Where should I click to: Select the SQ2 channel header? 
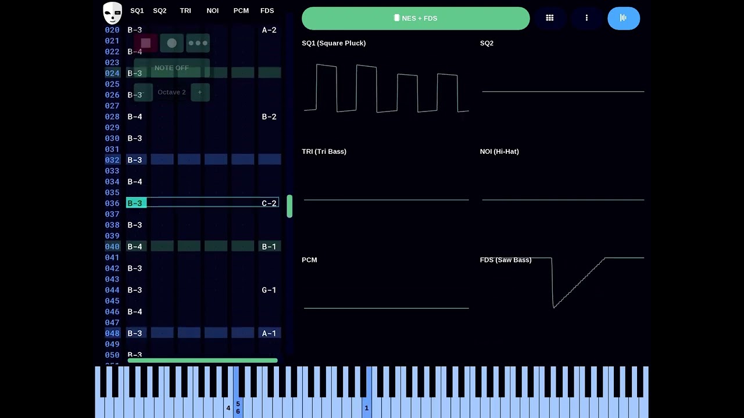click(x=160, y=10)
